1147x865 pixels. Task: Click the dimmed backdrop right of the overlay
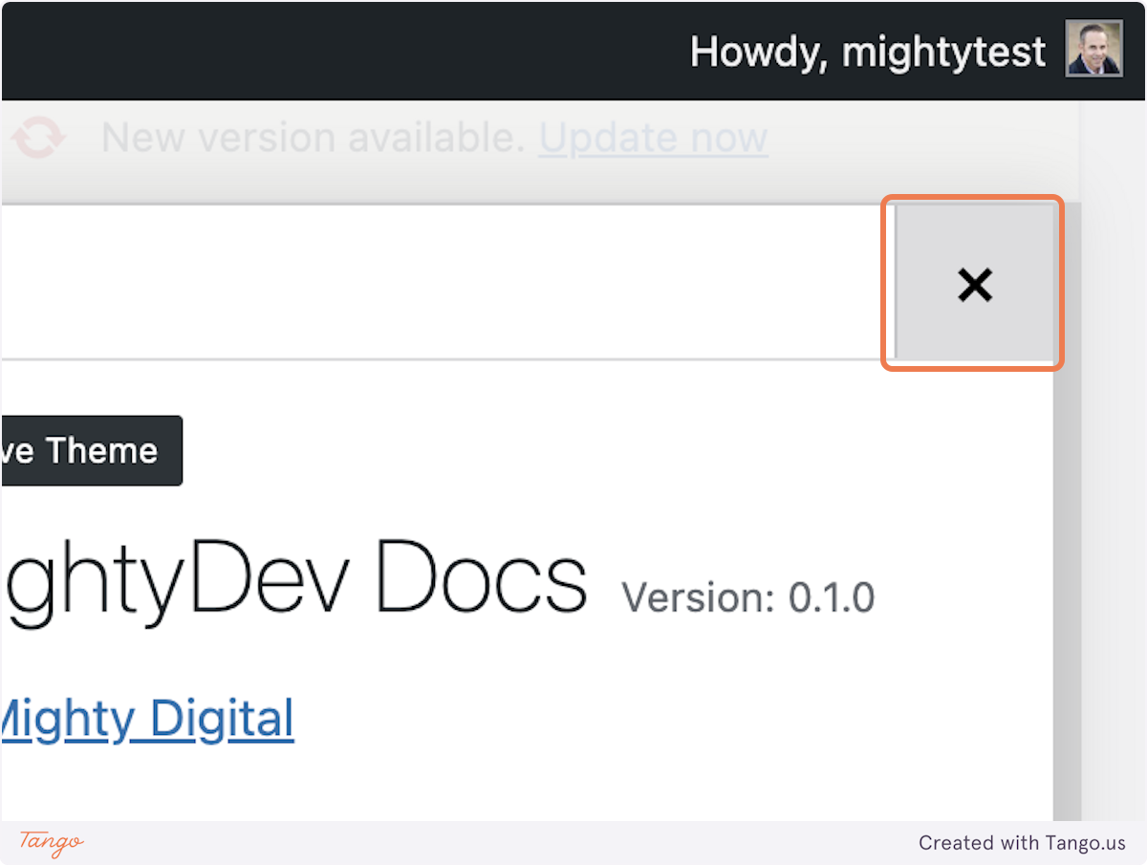pyautogui.click(x=1114, y=478)
